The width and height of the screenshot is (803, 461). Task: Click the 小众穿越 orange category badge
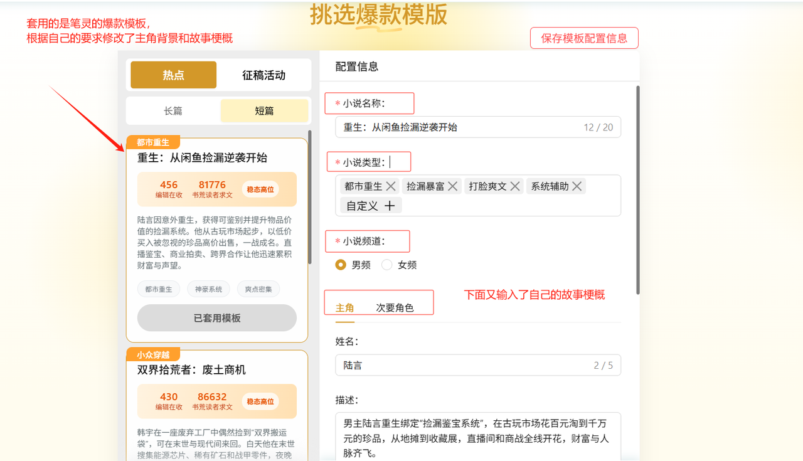pyautogui.click(x=153, y=354)
